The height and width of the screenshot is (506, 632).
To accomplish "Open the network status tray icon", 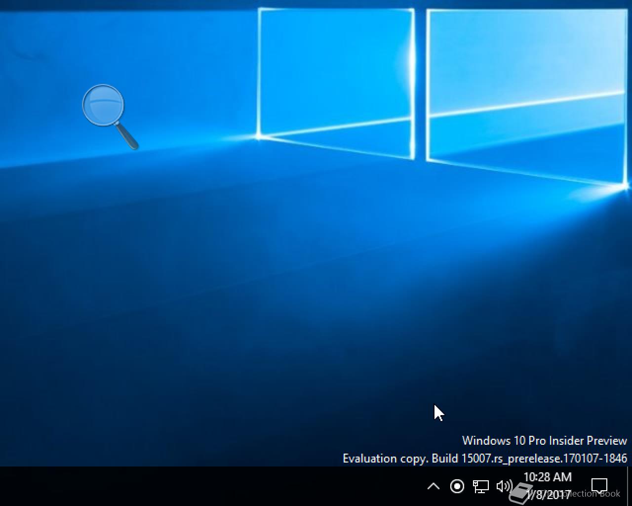I will pos(480,486).
